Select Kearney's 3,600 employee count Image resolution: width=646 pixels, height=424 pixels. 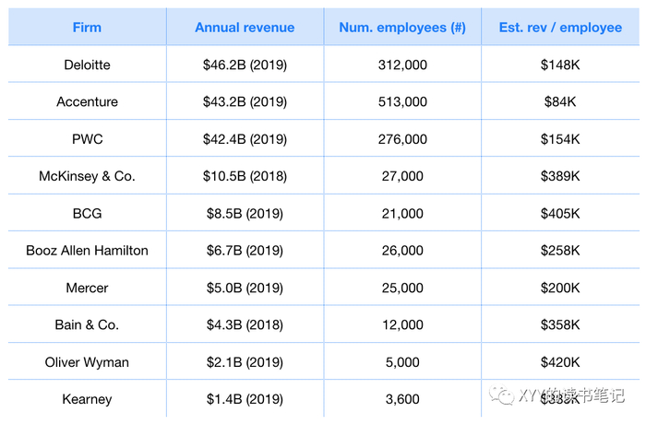click(402, 399)
